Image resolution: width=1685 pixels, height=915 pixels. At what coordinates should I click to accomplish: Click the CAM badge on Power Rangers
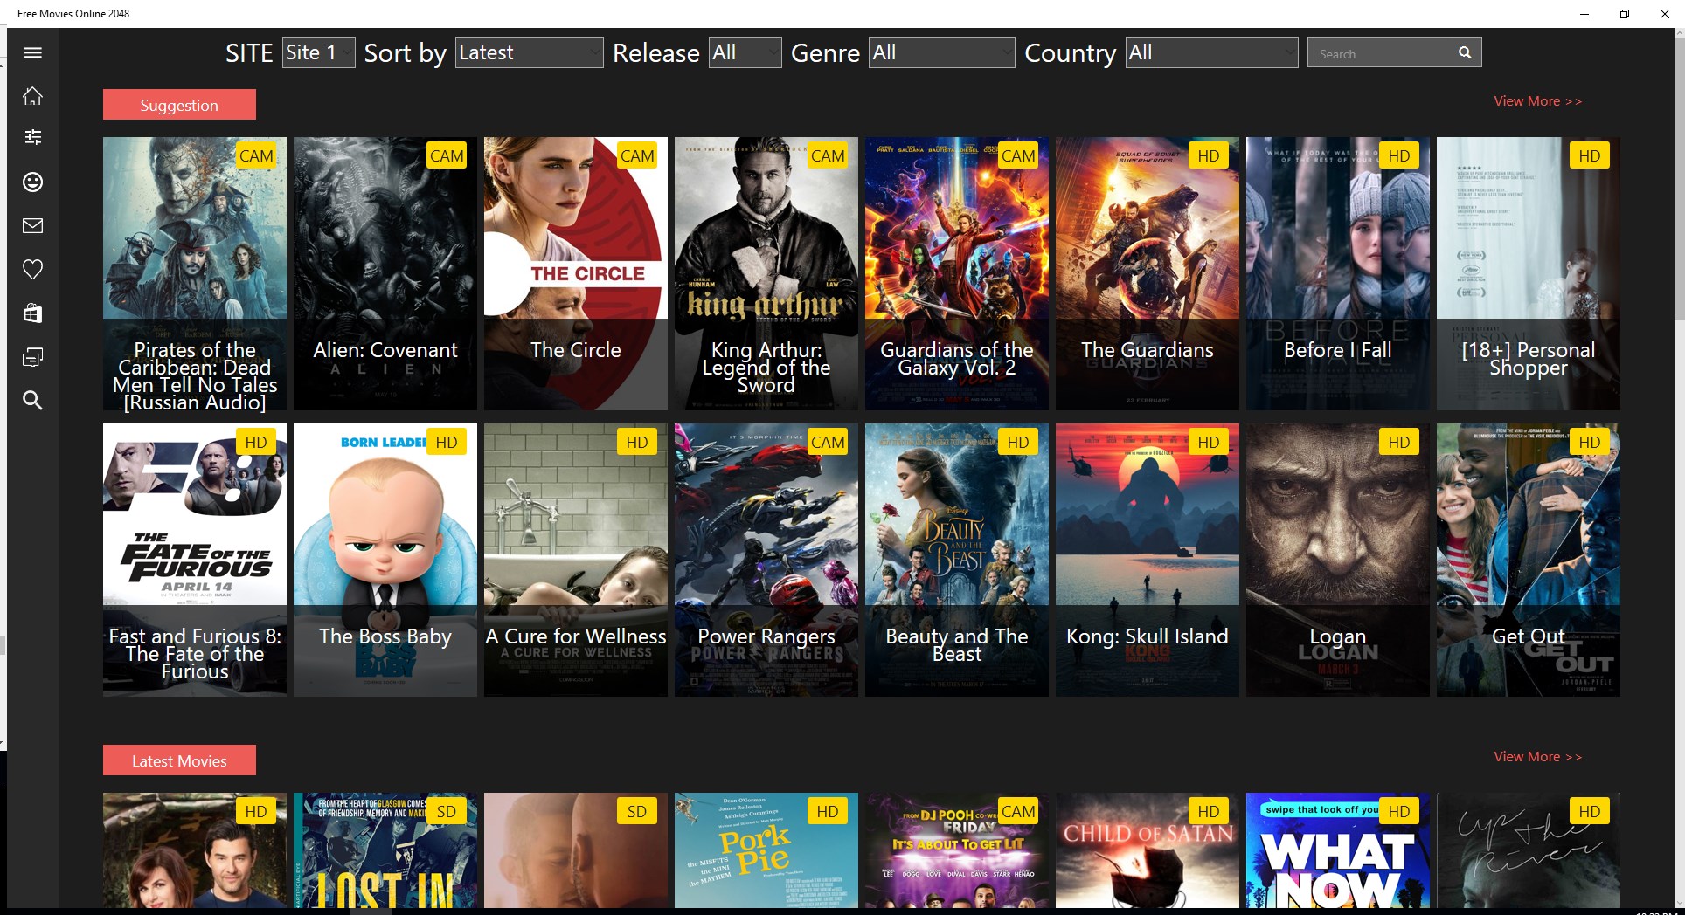828,442
